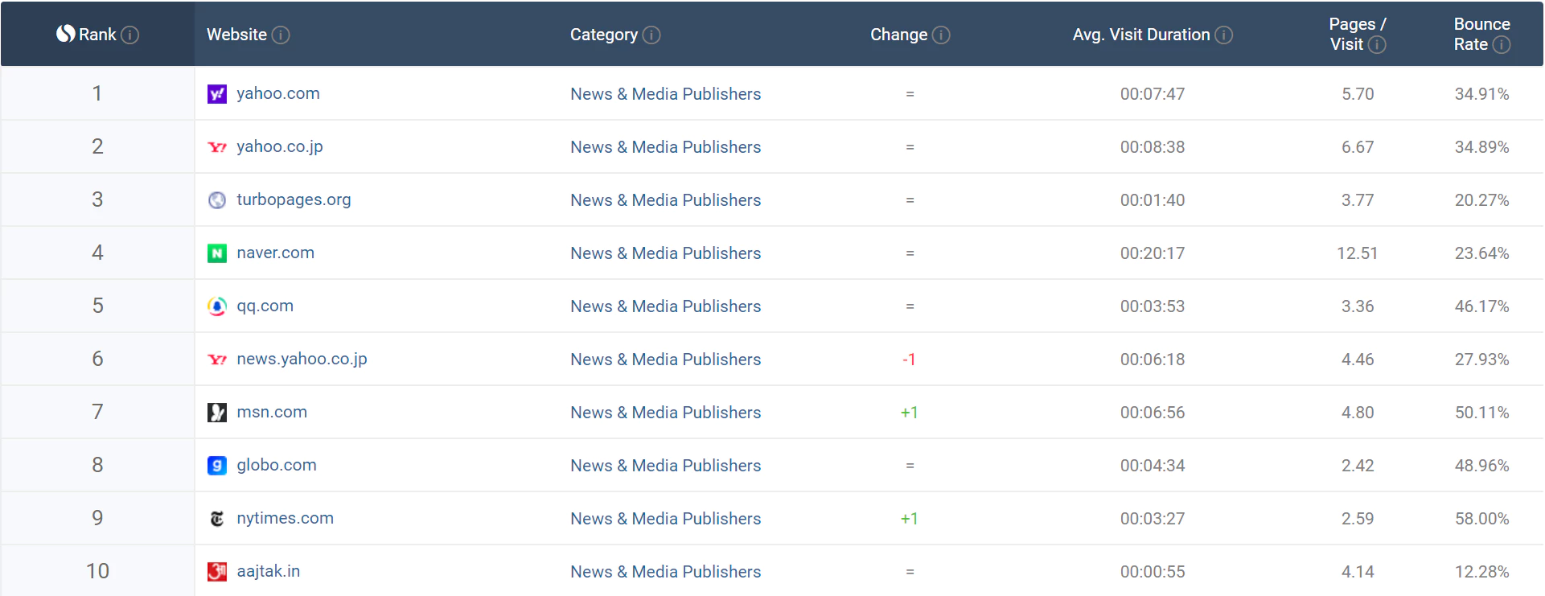The height and width of the screenshot is (596, 1545).
Task: Click the red aajtak.in favicon
Action: pyautogui.click(x=217, y=572)
